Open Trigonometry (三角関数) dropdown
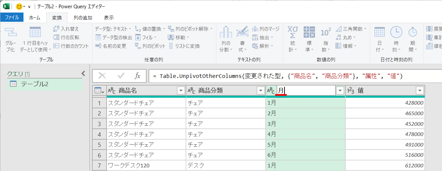Viewport: 442px width, 171px height. coord(351,29)
